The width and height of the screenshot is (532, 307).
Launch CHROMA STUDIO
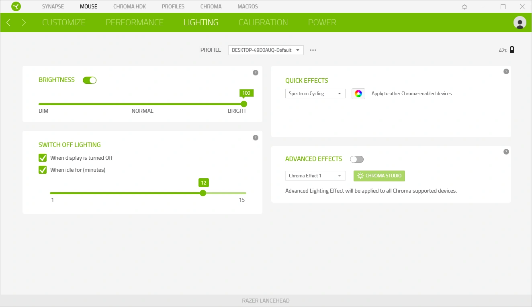(x=379, y=176)
